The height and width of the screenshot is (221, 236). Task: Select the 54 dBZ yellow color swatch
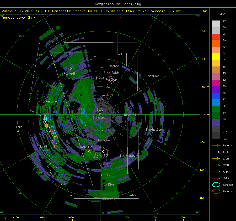216,56
